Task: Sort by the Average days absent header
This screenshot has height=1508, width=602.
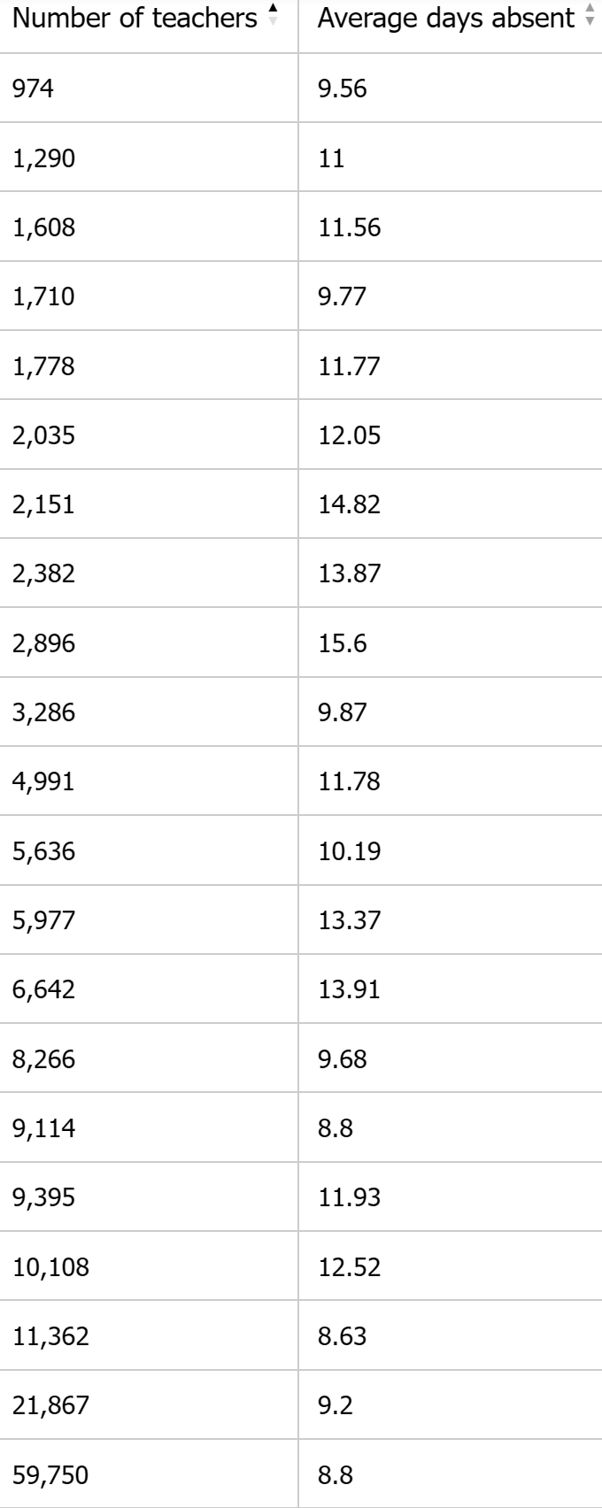Action: [446, 17]
